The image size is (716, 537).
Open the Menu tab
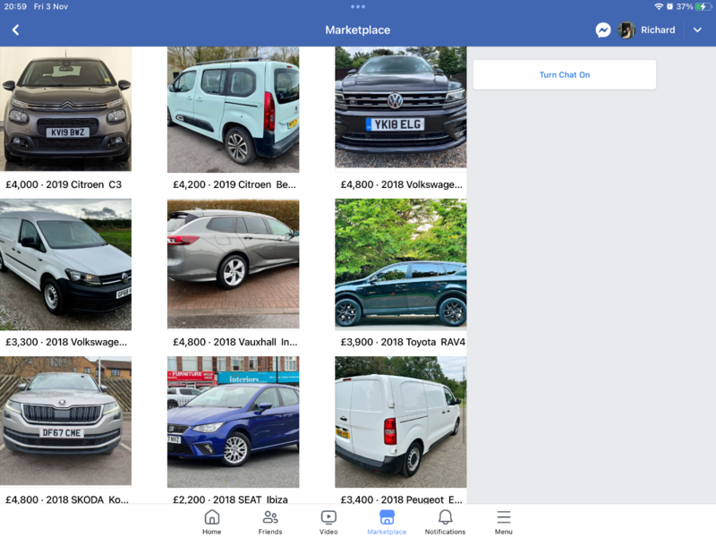coord(504,523)
